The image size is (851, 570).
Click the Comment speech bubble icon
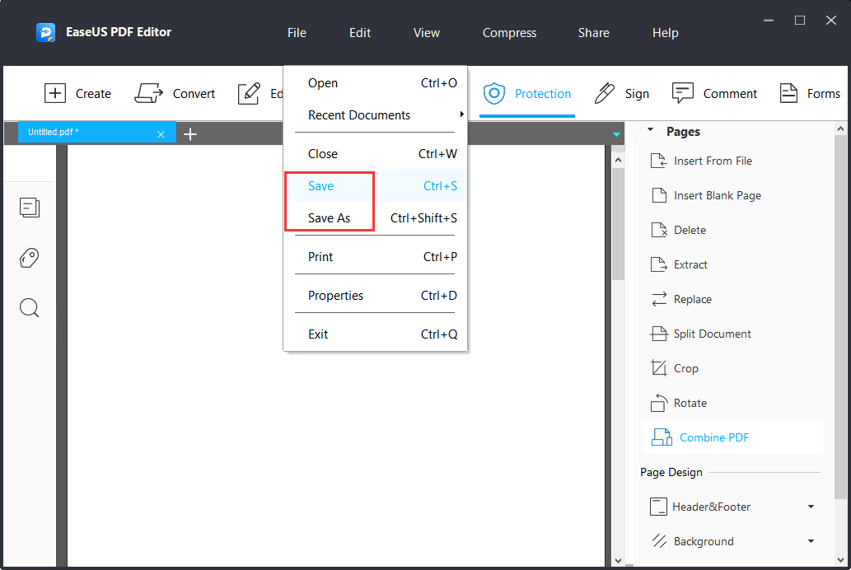point(682,93)
